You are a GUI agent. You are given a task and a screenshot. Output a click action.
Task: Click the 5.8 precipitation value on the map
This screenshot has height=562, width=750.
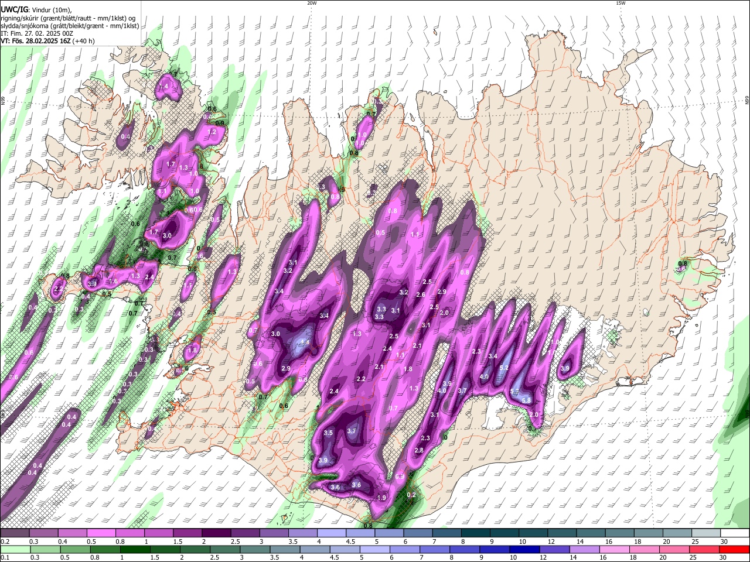pos(526,400)
